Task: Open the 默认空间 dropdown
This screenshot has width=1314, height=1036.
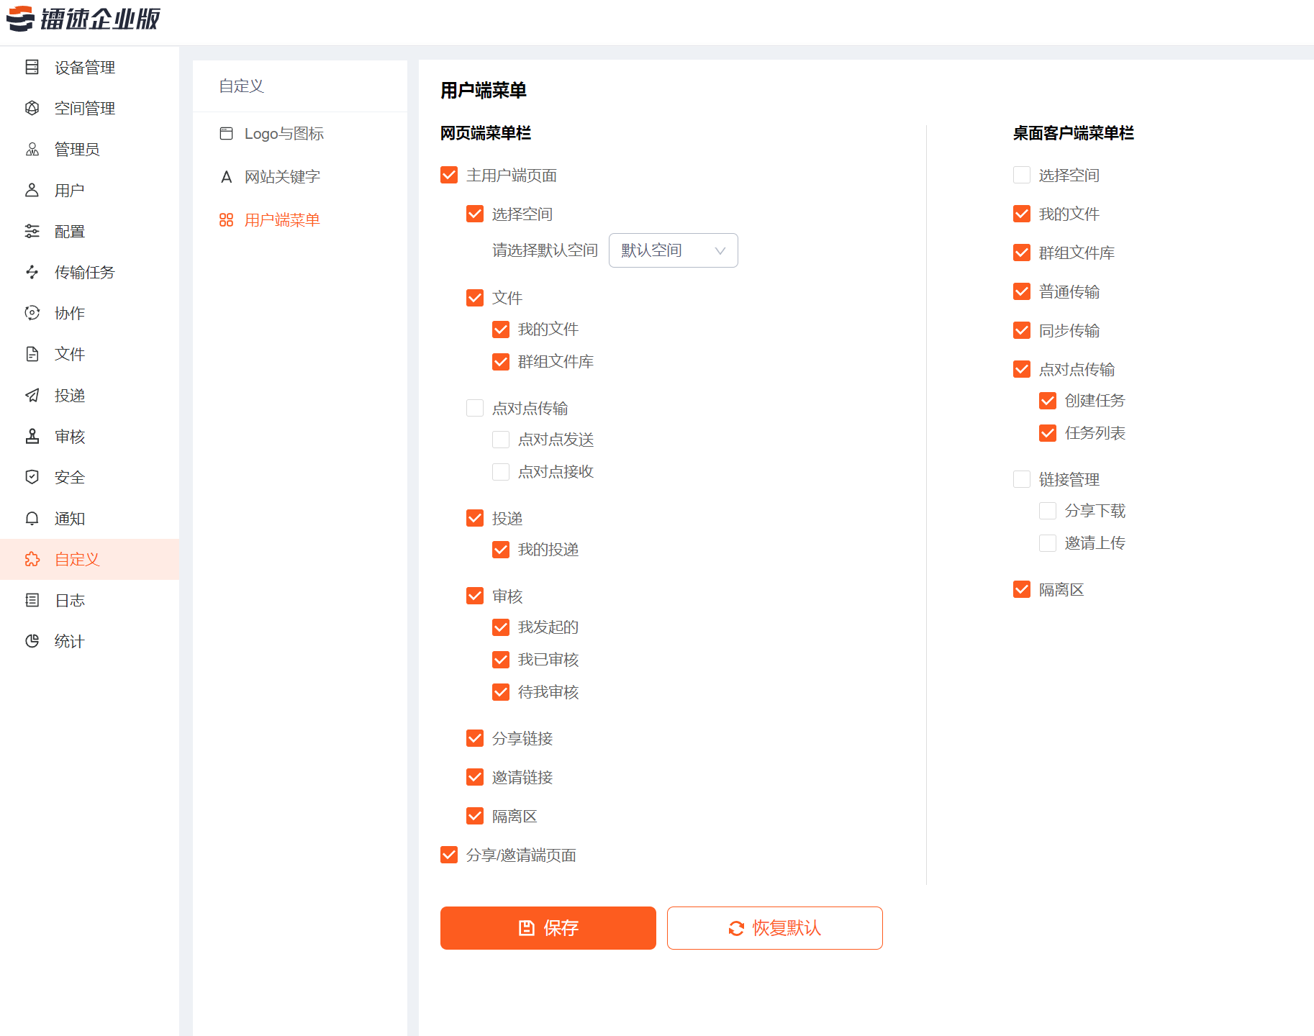Action: (672, 250)
